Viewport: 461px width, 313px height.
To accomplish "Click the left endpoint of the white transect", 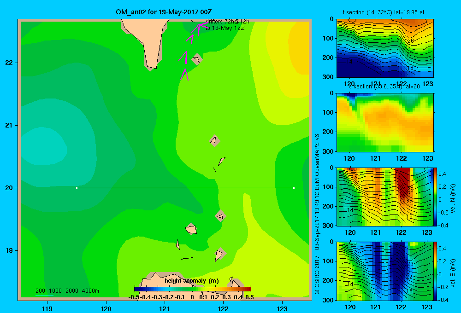I will (77, 188).
